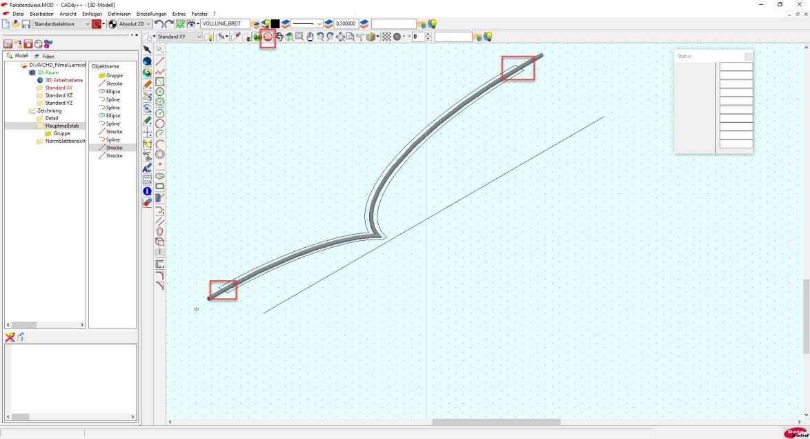Click the VOLLLINIE_BREIT layer field
Screen dimensions: 810x439
pyautogui.click(x=225, y=23)
